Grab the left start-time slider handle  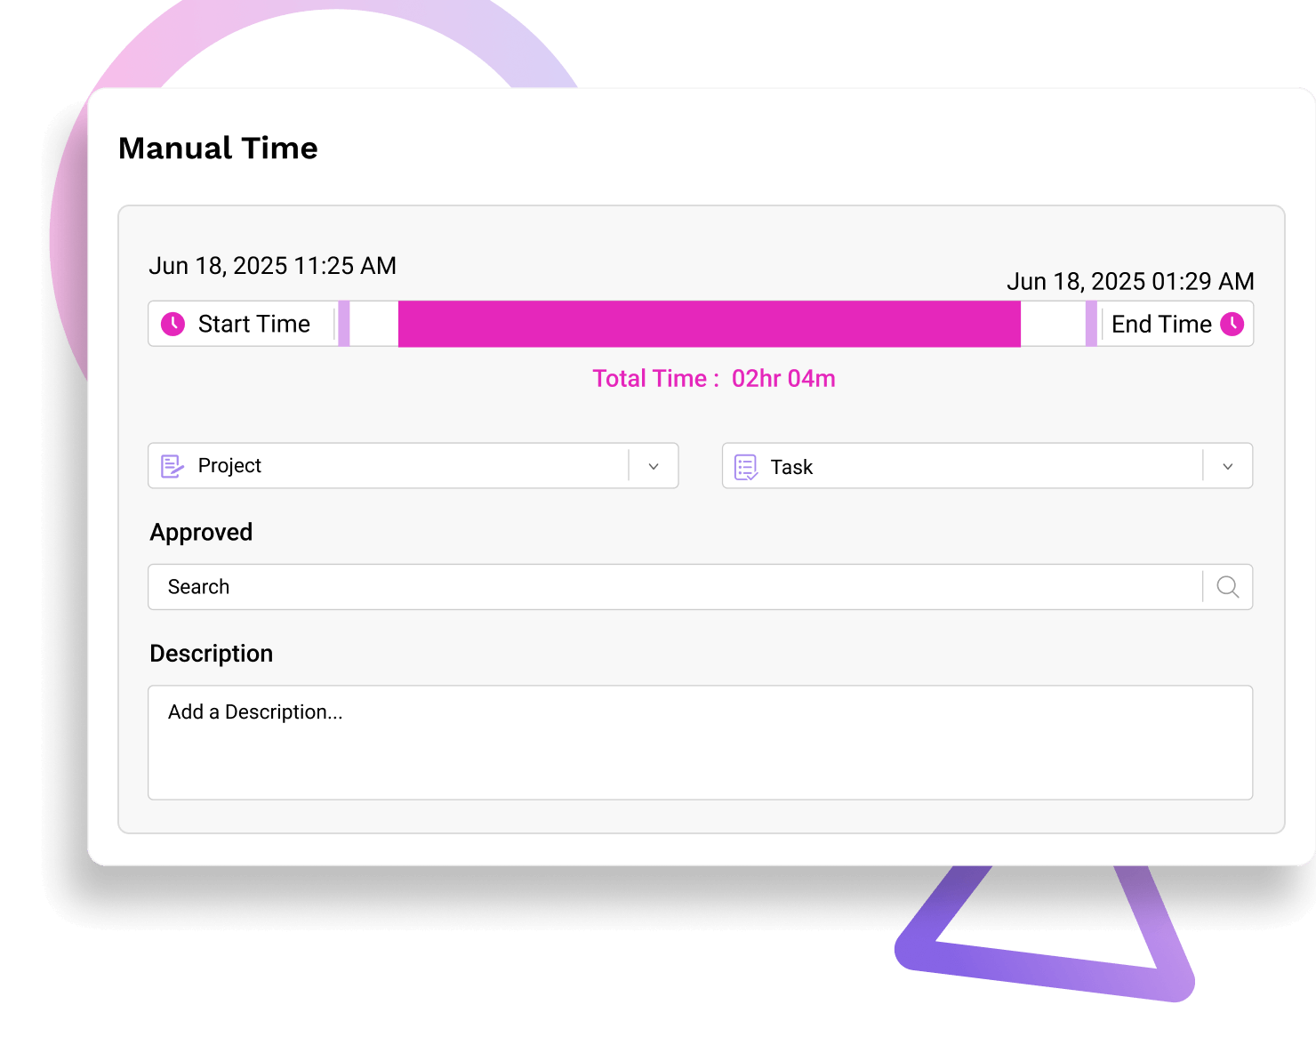[x=344, y=324]
